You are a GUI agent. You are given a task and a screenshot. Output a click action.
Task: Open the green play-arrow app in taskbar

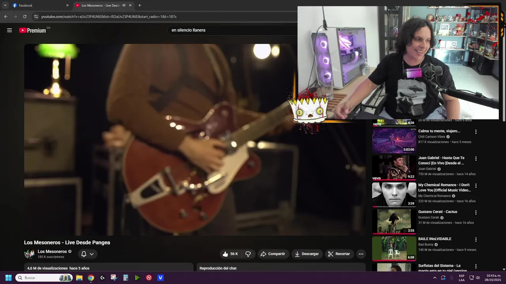[x=137, y=278]
